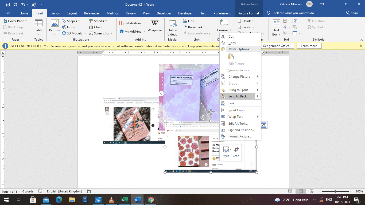Select Insert Caption from the context menu

tap(240, 110)
